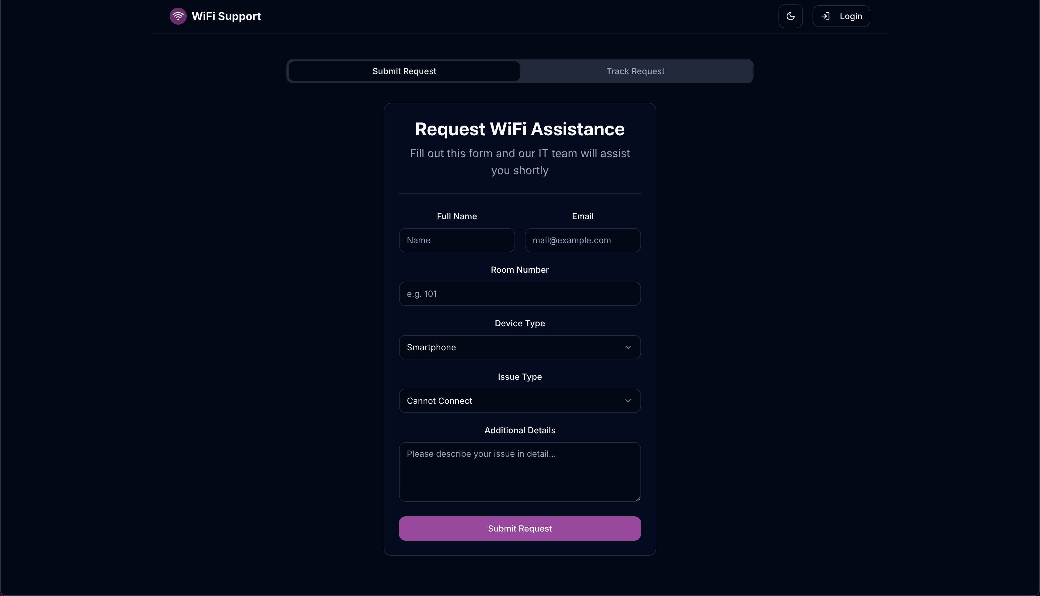Click the WiFi Support brand title
Screen dimensions: 1040x596
tap(226, 16)
